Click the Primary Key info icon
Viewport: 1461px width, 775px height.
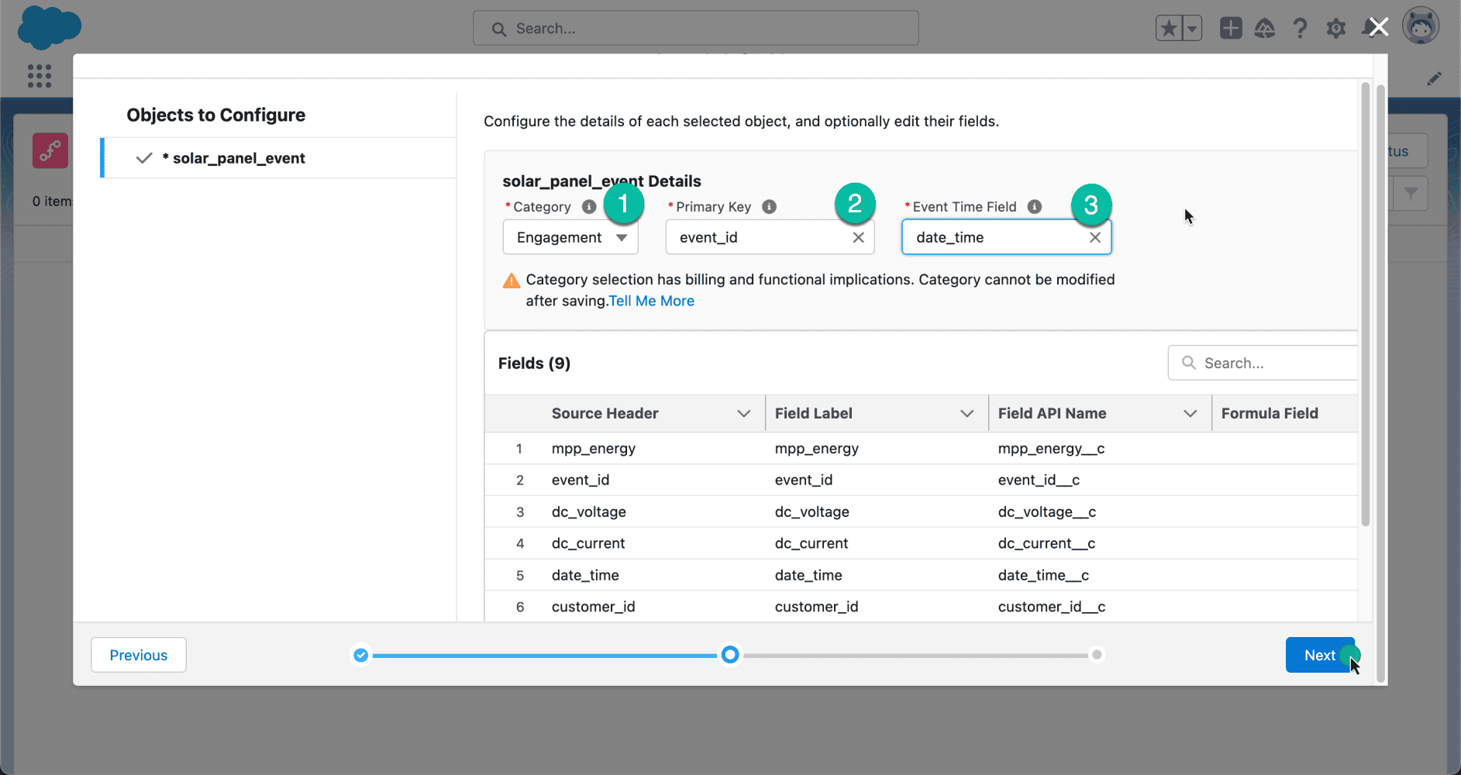tap(769, 207)
